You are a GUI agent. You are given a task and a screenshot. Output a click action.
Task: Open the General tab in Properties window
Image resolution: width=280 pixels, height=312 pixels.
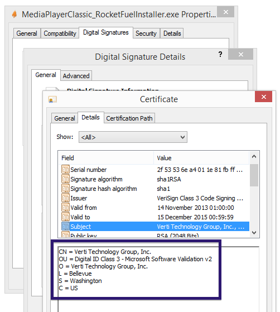point(27,33)
